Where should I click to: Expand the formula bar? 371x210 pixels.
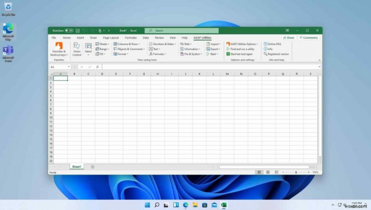click(320, 67)
